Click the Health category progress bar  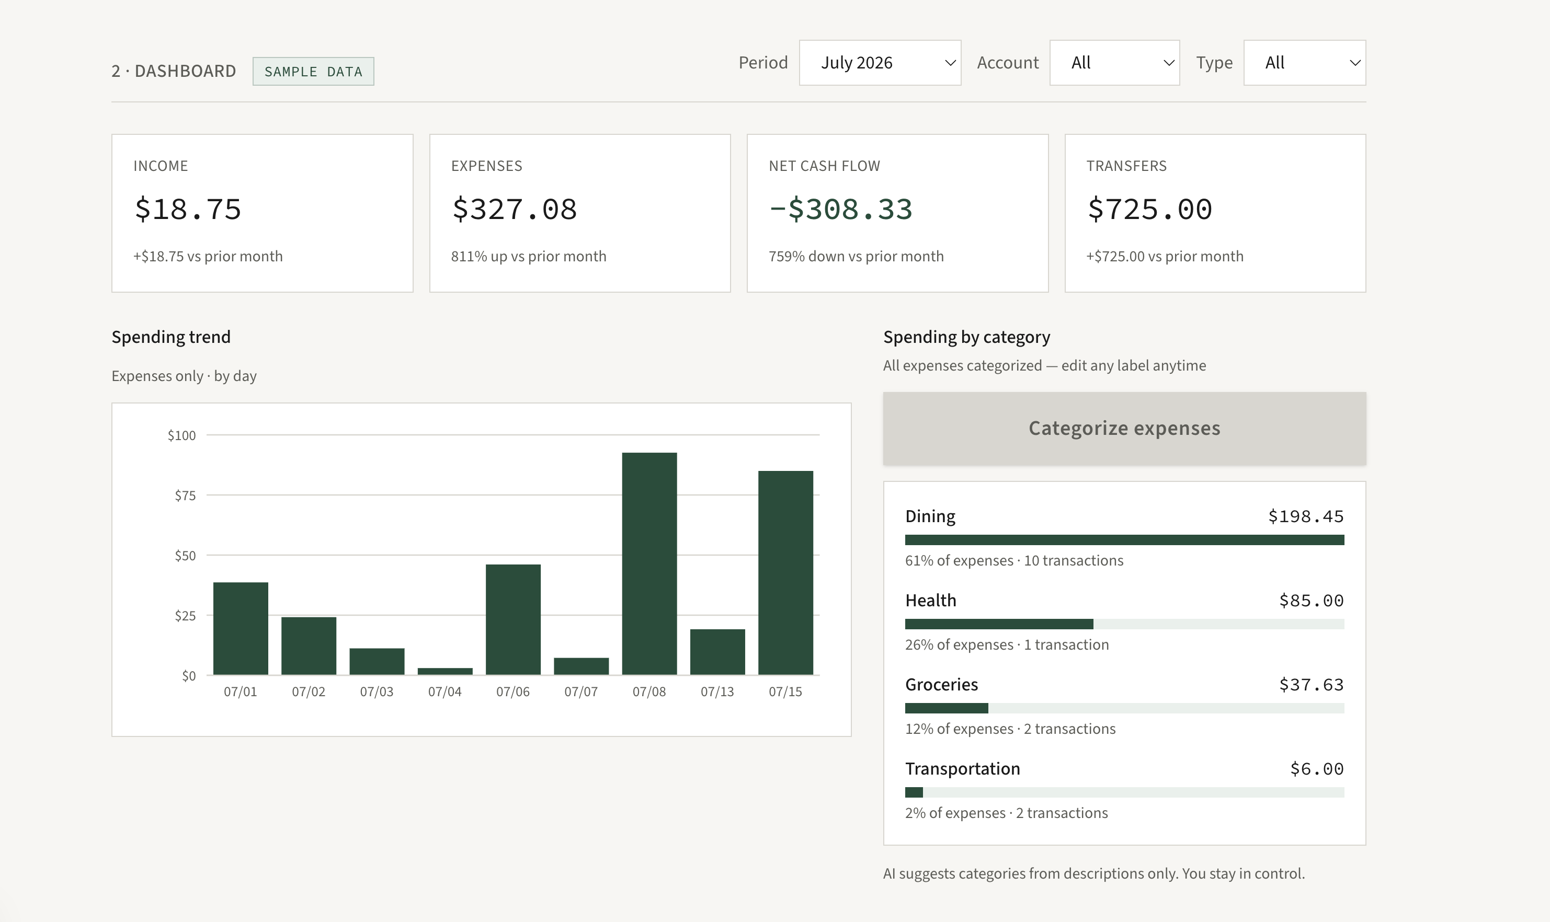click(x=1124, y=624)
